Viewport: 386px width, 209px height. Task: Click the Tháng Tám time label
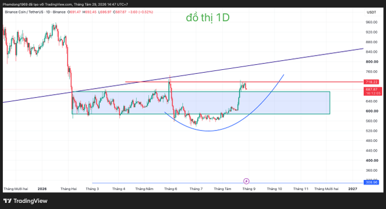223,189
